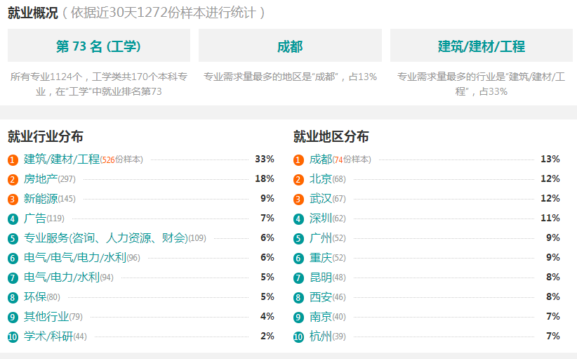
Task: Click the description starting 所有专业1124个
Action: 99,84
